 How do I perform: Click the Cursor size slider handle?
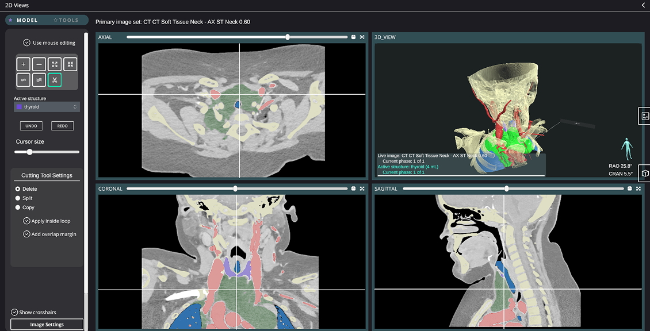click(29, 152)
